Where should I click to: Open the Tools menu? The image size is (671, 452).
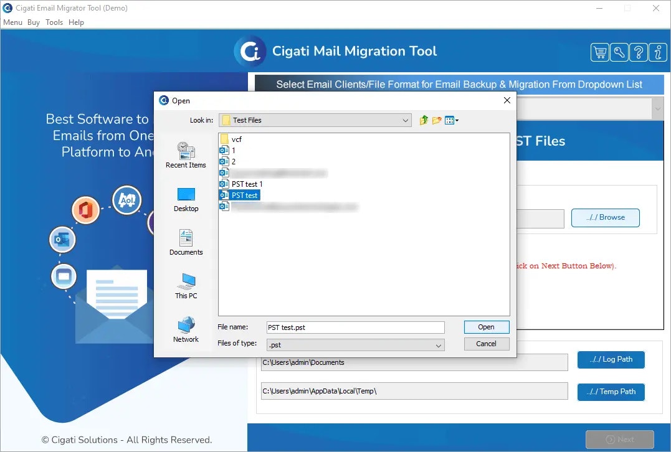[x=54, y=22]
